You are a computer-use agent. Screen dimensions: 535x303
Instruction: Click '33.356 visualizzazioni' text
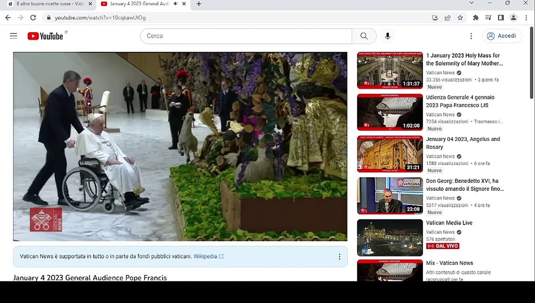click(449, 80)
